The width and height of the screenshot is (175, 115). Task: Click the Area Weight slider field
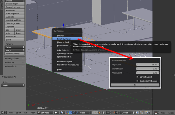(x=147, y=73)
